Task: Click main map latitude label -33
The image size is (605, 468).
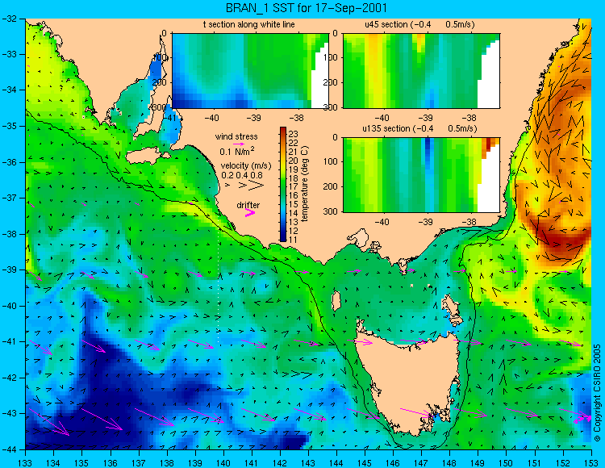Action: 9,54
